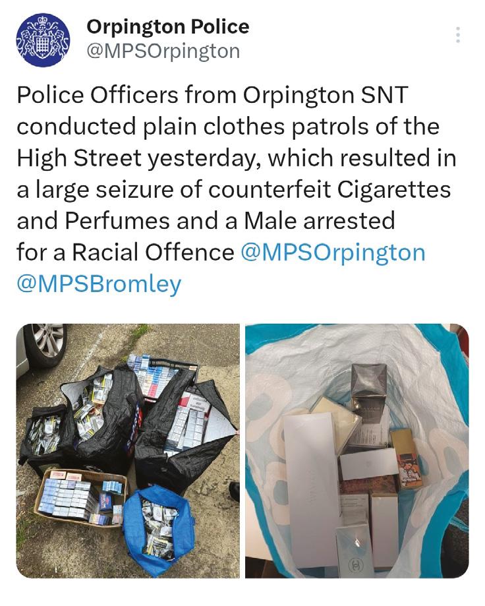Screen dimensions: 485x606
Task: Open the @MPSOrpington handle below the name
Action: (x=163, y=51)
